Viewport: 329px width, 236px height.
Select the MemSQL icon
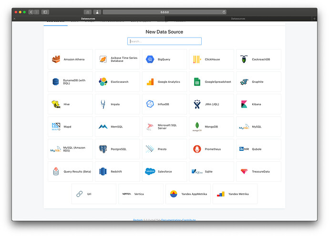pyautogui.click(x=103, y=127)
